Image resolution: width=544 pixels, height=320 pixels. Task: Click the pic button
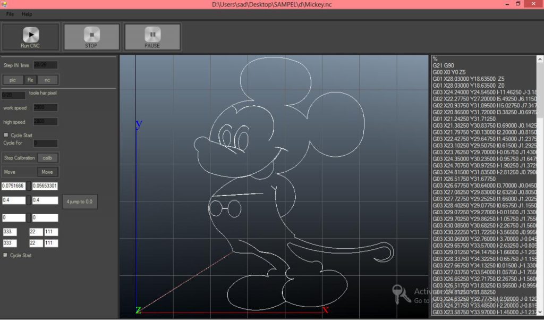(13, 80)
